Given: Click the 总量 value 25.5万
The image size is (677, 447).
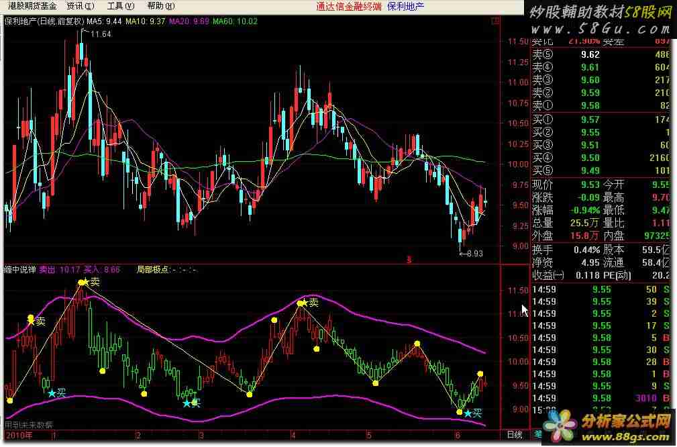Looking at the screenshot, I should pyautogui.click(x=585, y=223).
